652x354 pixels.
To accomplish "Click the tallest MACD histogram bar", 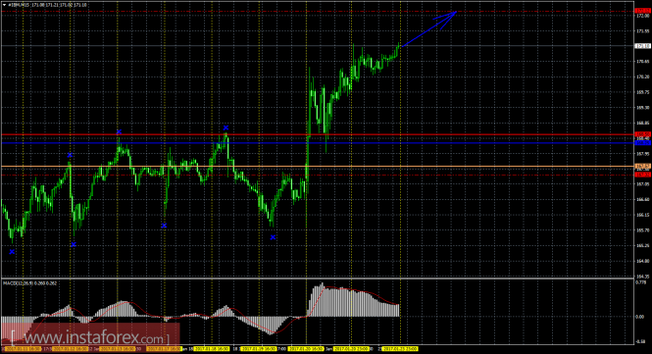I will 322,299.
